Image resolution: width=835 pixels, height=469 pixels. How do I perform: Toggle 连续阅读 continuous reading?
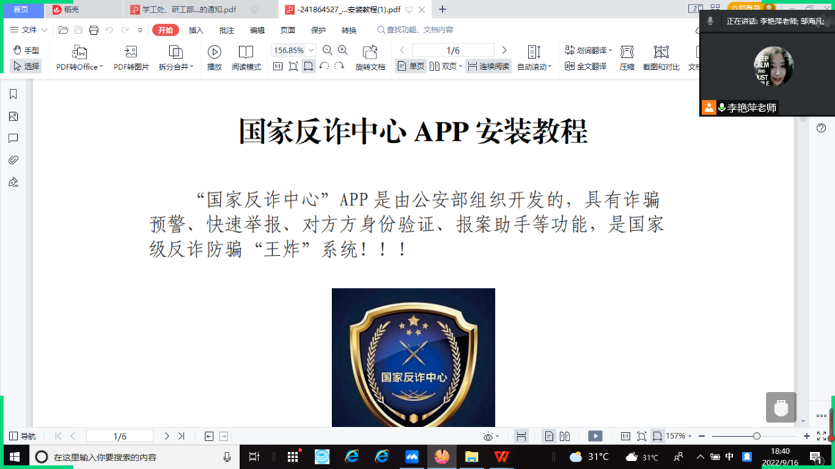pos(488,67)
